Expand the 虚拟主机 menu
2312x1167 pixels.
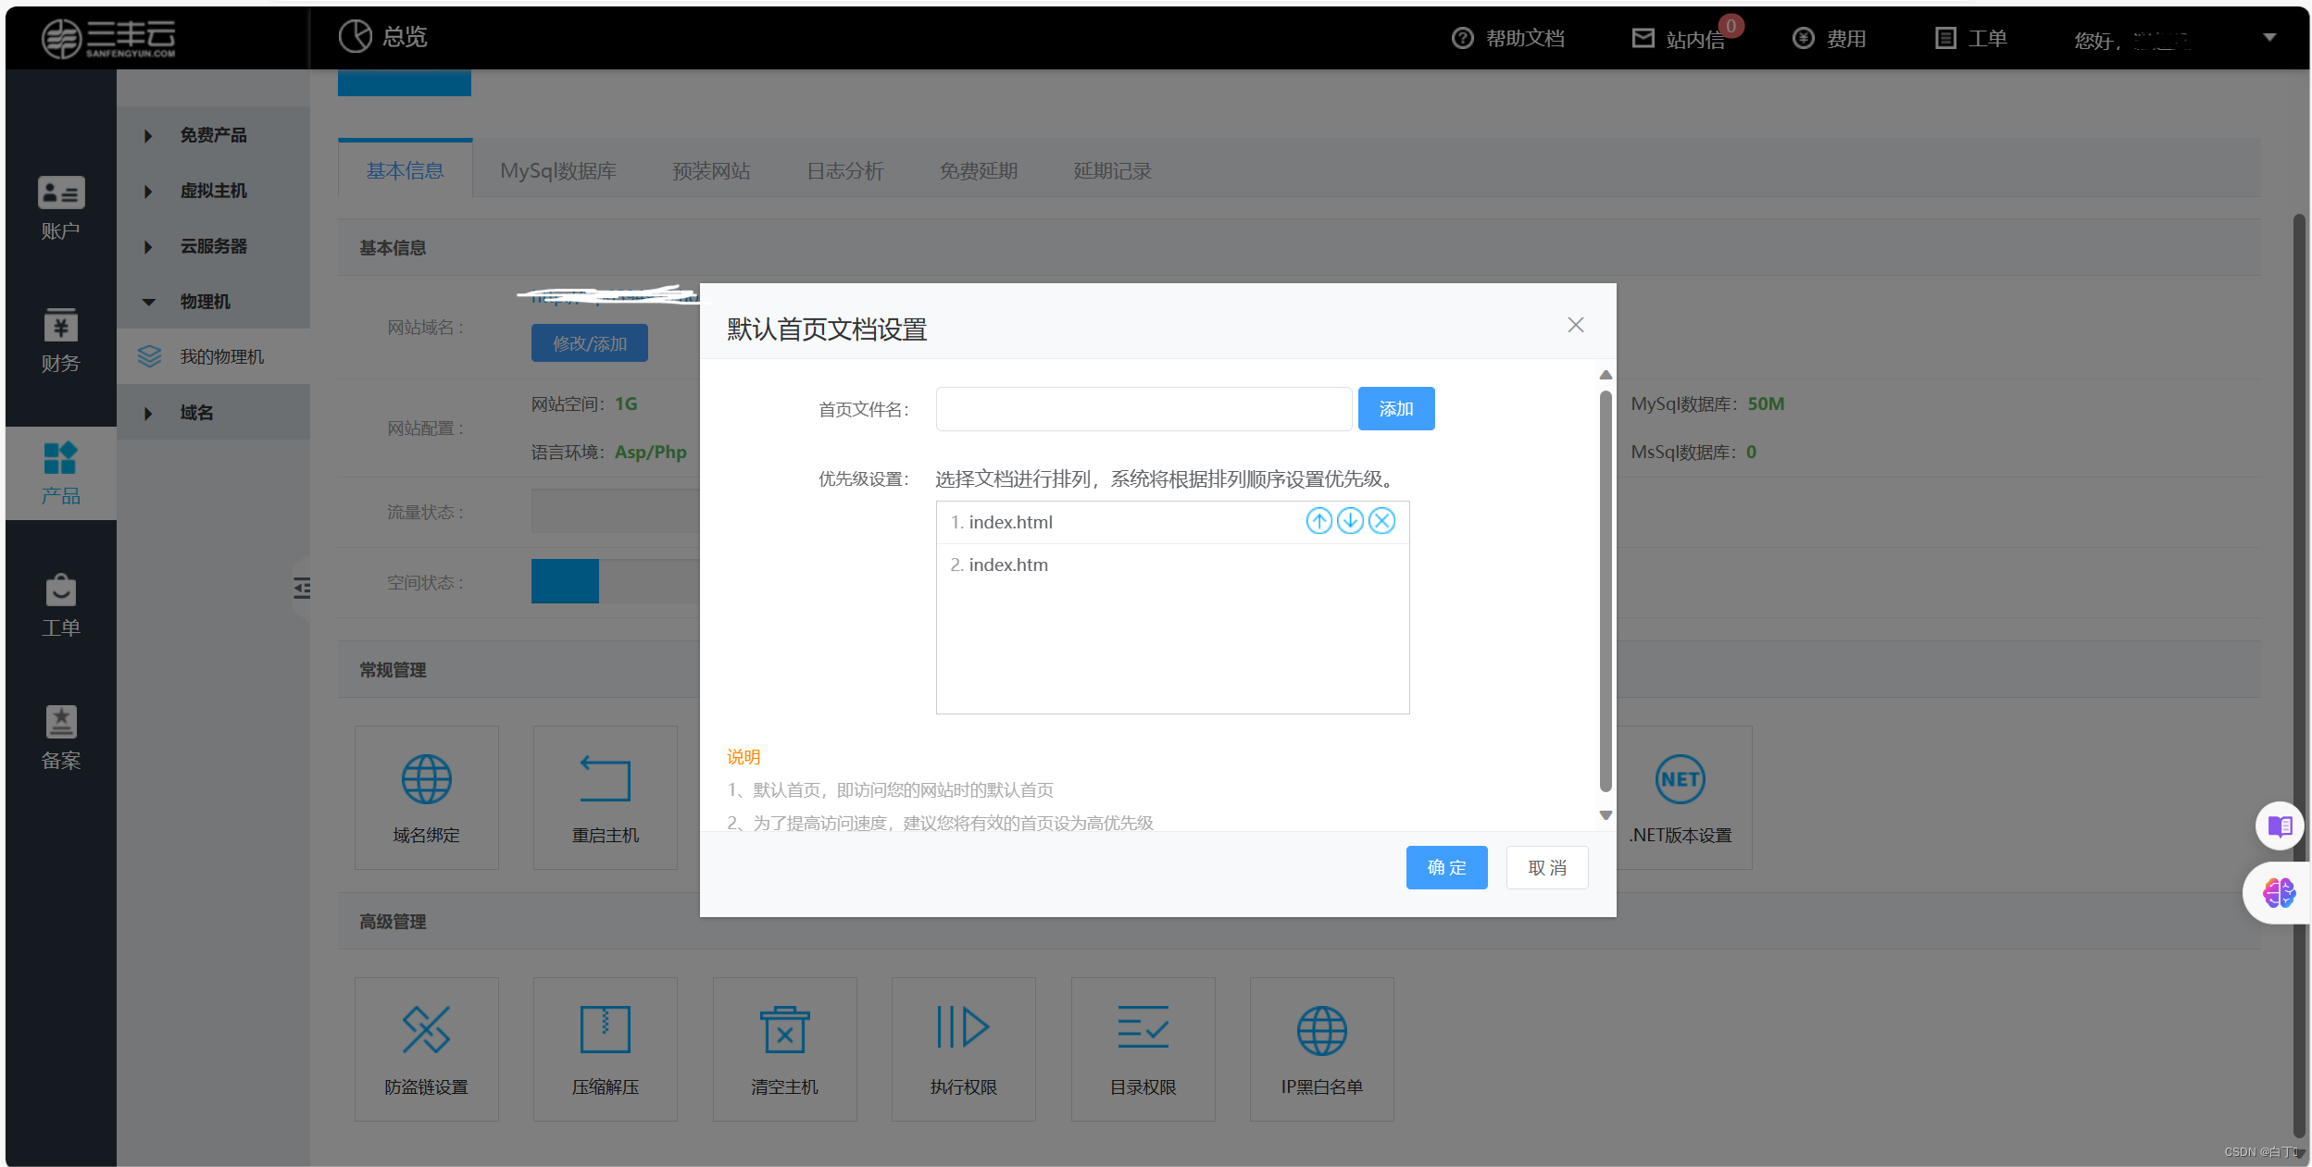click(x=213, y=191)
